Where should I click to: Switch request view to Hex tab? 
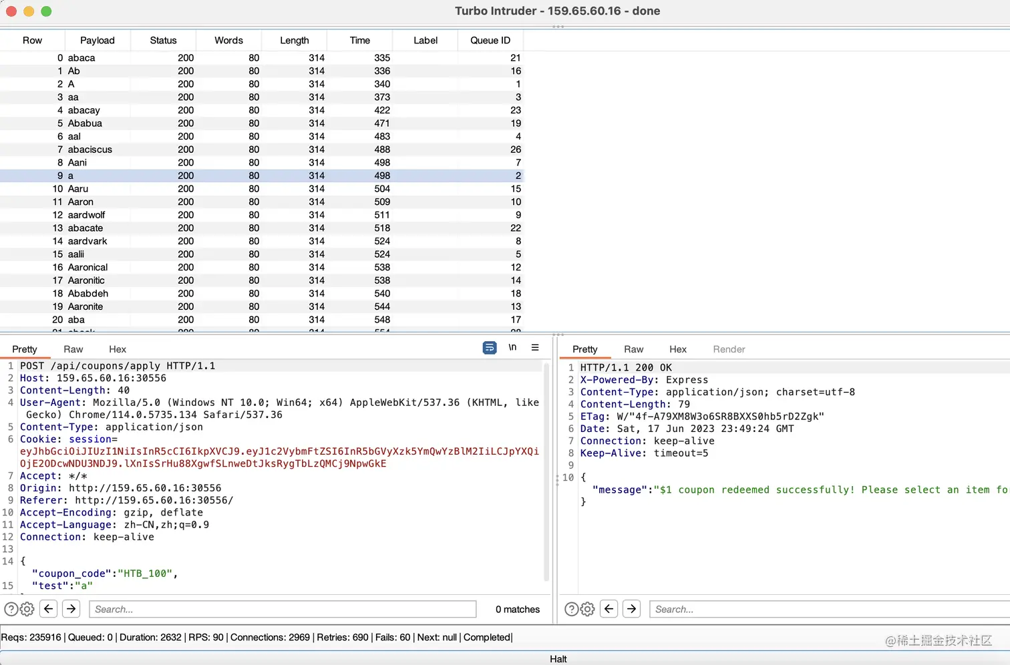coord(118,349)
